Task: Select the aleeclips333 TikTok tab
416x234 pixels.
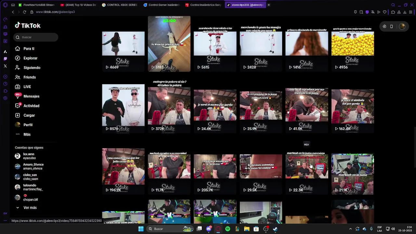Action: point(245,5)
